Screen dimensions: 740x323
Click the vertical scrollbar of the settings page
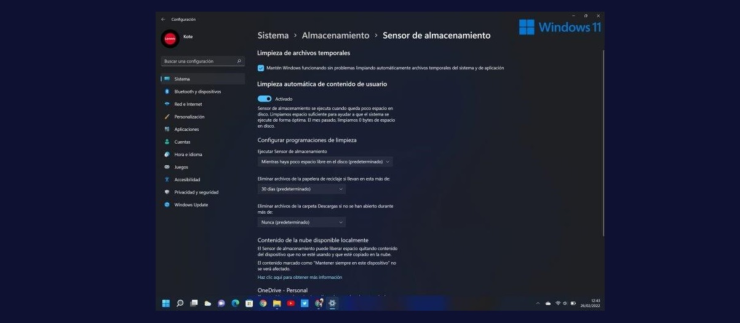[x=603, y=144]
